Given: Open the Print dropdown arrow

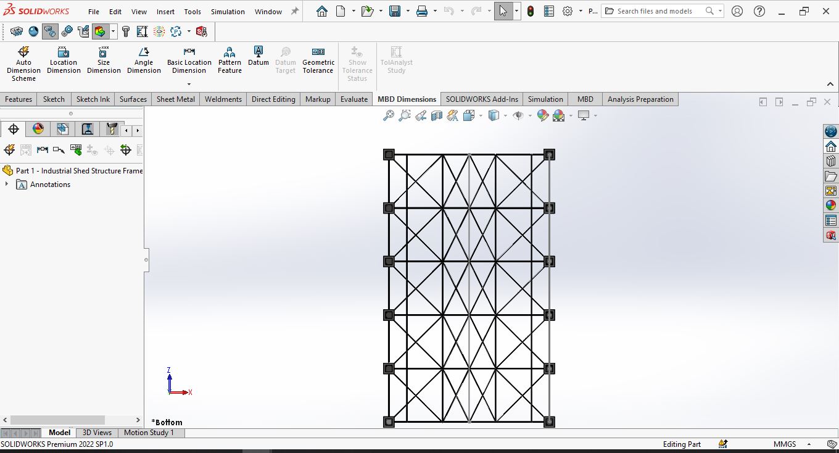Looking at the screenshot, I should tap(435, 11).
